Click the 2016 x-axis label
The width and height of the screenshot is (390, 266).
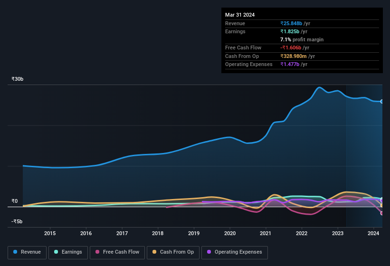point(86,233)
